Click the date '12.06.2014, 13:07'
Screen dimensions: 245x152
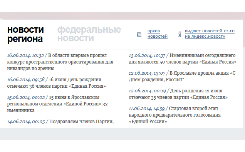[x=147, y=73]
